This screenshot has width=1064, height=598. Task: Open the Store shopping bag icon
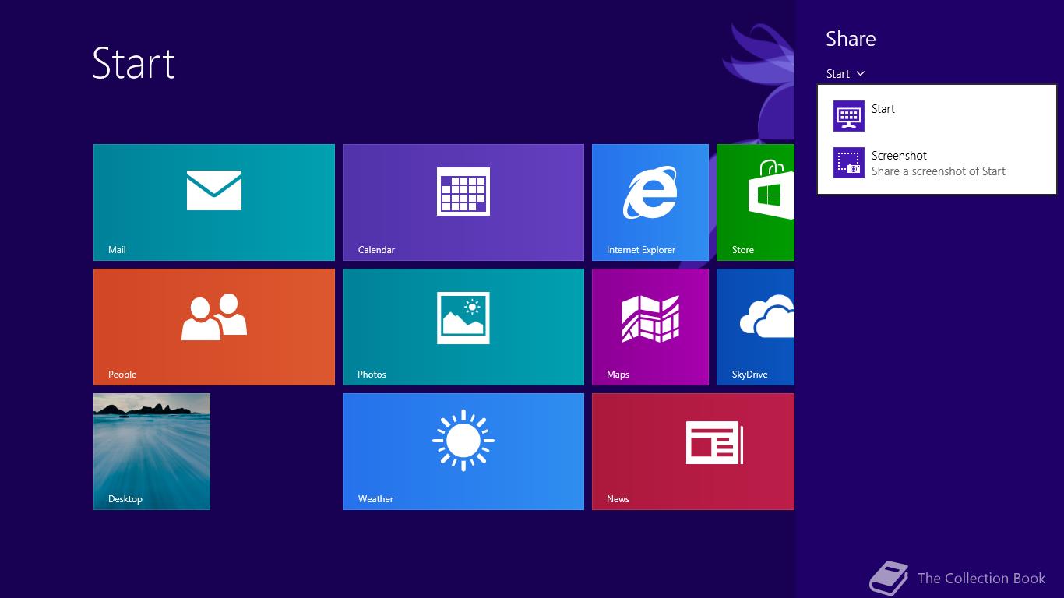[771, 191]
